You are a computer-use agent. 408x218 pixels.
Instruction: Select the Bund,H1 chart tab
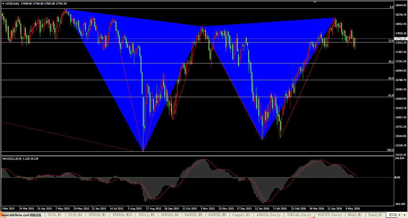coord(375,215)
